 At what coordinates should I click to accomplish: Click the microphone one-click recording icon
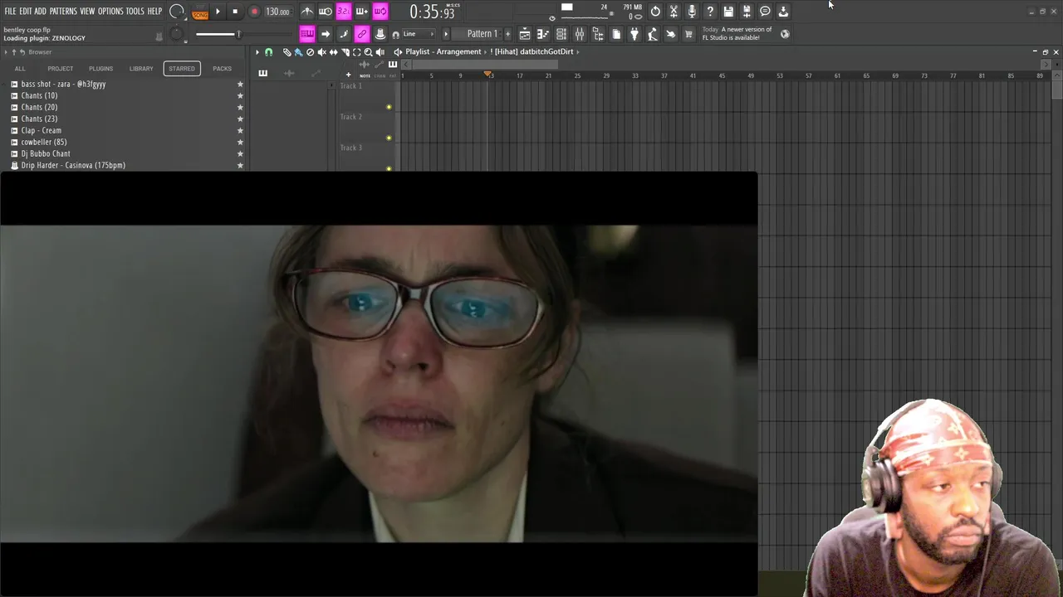point(692,12)
